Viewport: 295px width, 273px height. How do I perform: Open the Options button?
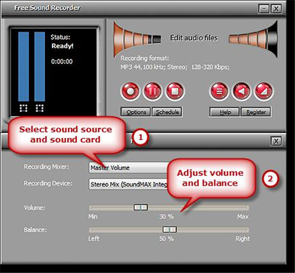coord(136,112)
